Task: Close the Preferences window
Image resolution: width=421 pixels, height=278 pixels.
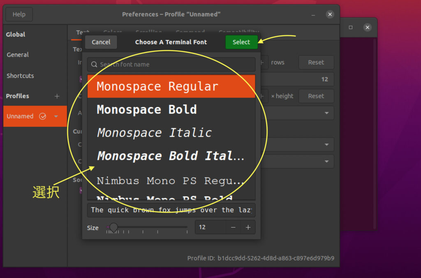Action: coord(330,14)
